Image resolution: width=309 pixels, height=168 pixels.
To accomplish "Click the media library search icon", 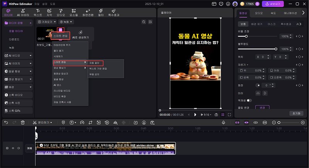I will (144, 22).
